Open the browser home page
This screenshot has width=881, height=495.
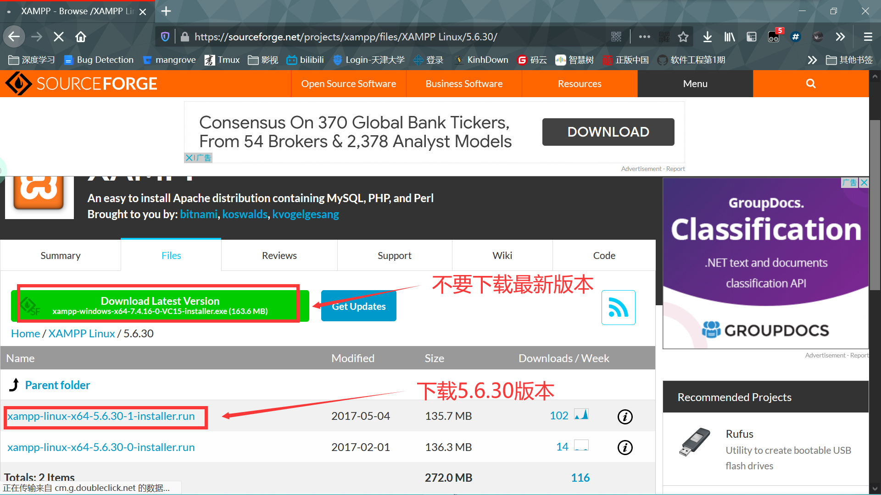pyautogui.click(x=81, y=37)
